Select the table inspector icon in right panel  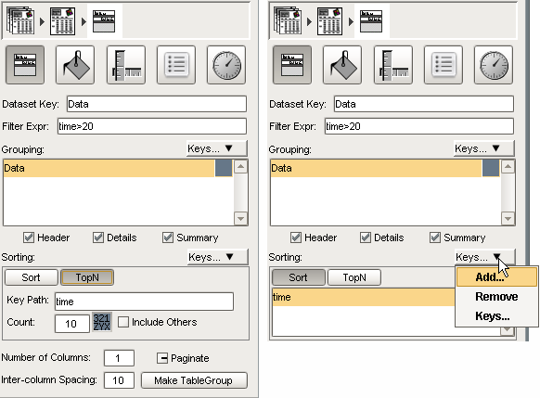point(292,65)
